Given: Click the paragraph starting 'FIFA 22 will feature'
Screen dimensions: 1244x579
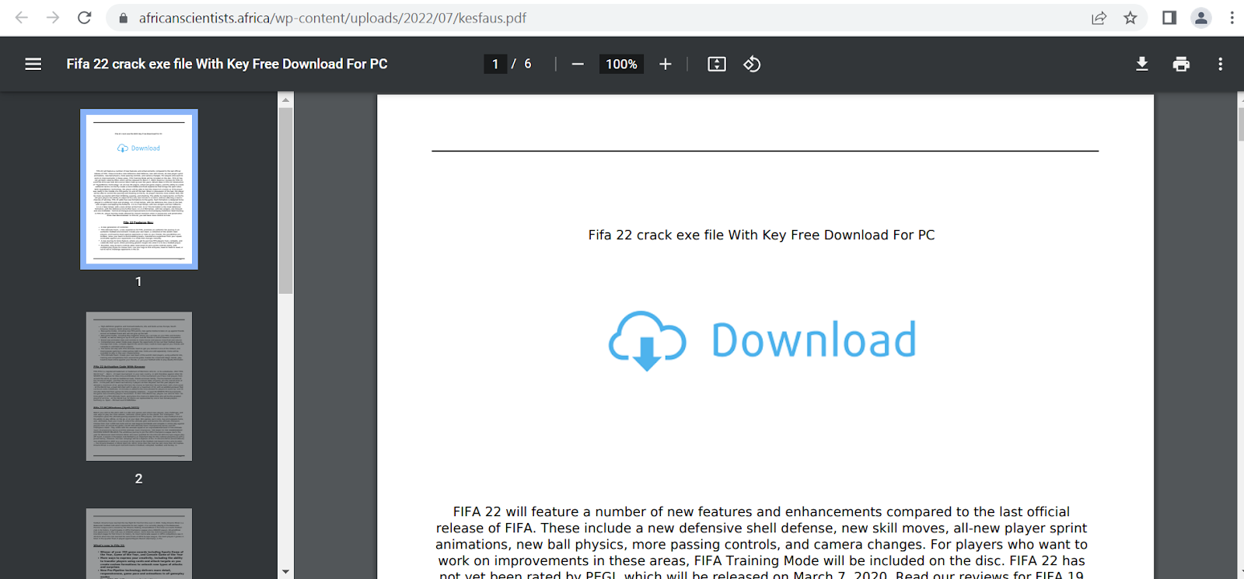Looking at the screenshot, I should coord(761,544).
